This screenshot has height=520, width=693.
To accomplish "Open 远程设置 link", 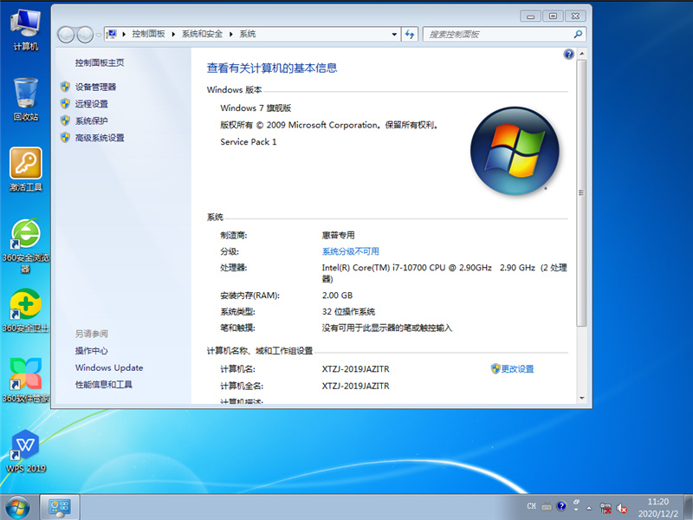I will [x=92, y=104].
